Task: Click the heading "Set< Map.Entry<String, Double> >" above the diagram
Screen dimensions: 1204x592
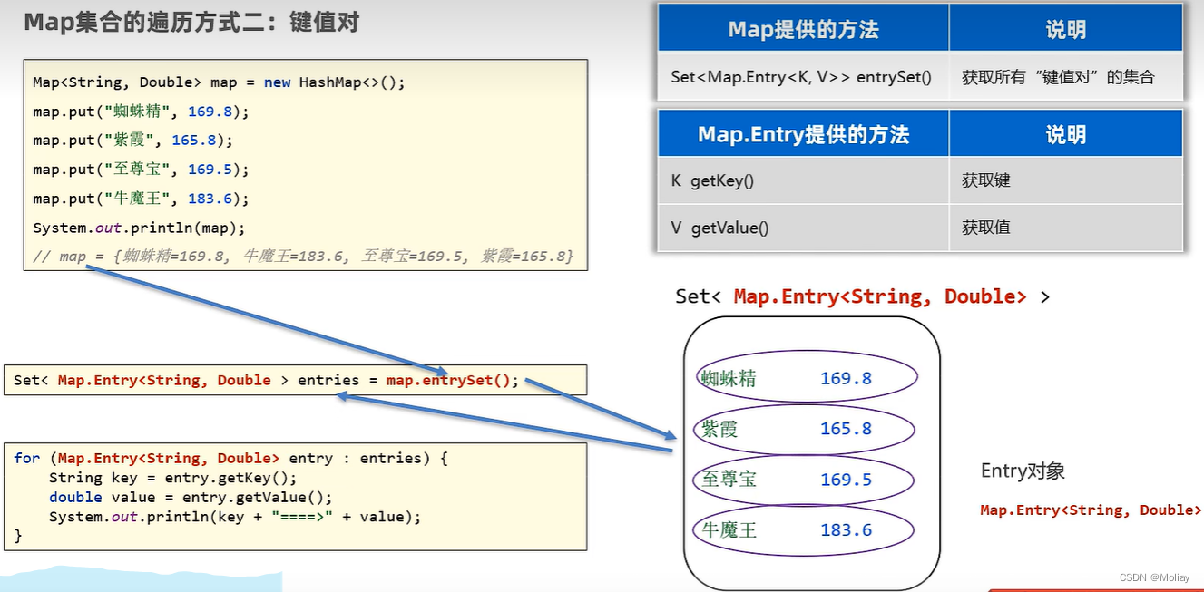Action: click(862, 296)
